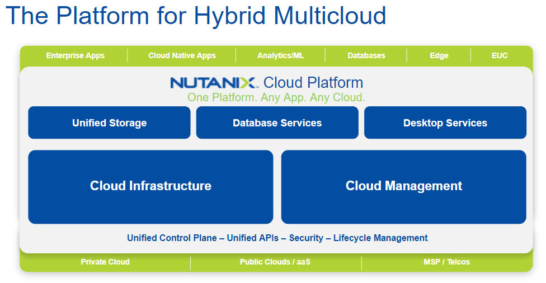Open the Cloud Management block
The height and width of the screenshot is (283, 546).
[403, 186]
